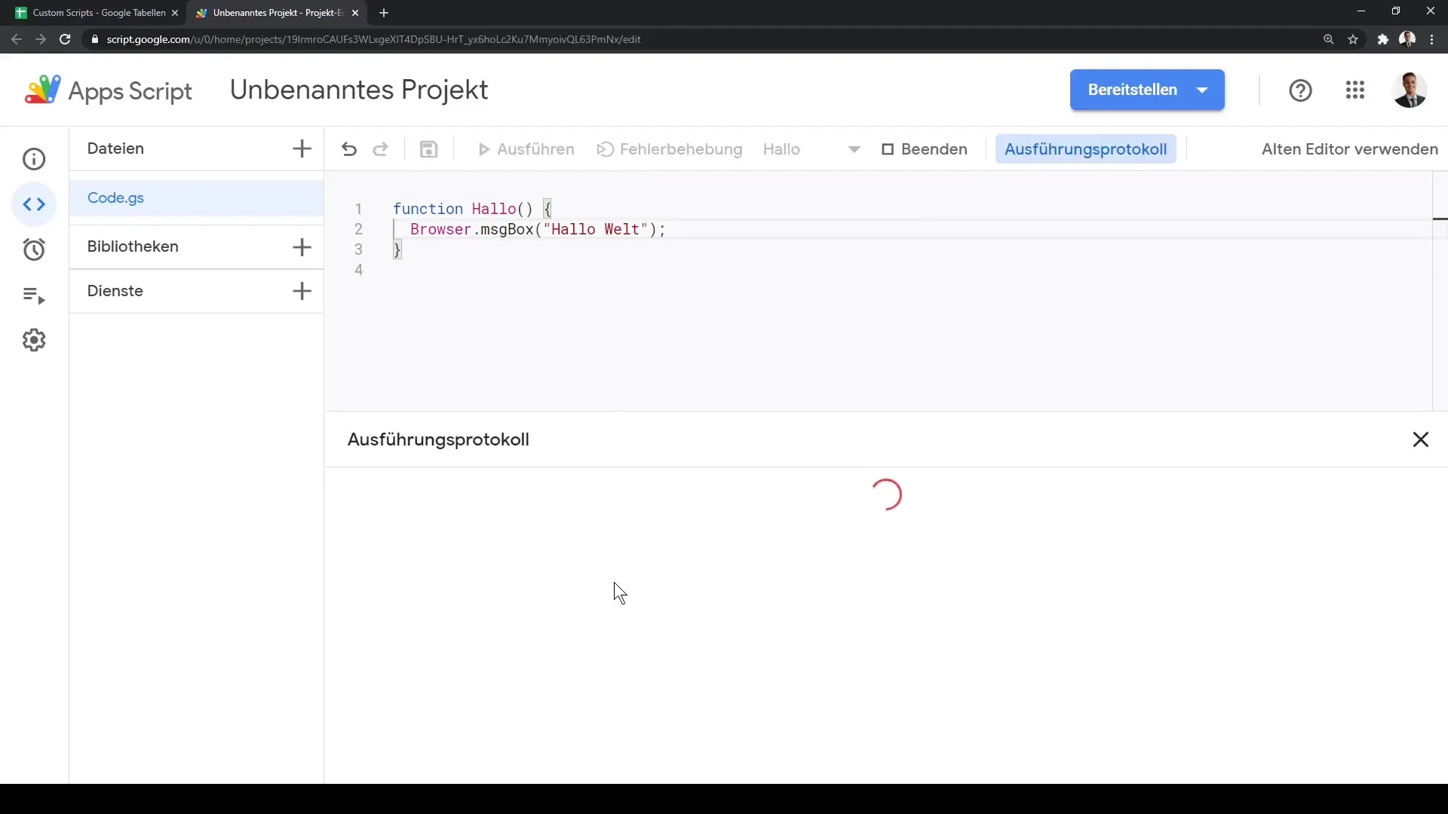Image resolution: width=1448 pixels, height=814 pixels.
Task: Select the Editor code icon in sidebar
Action: [34, 204]
